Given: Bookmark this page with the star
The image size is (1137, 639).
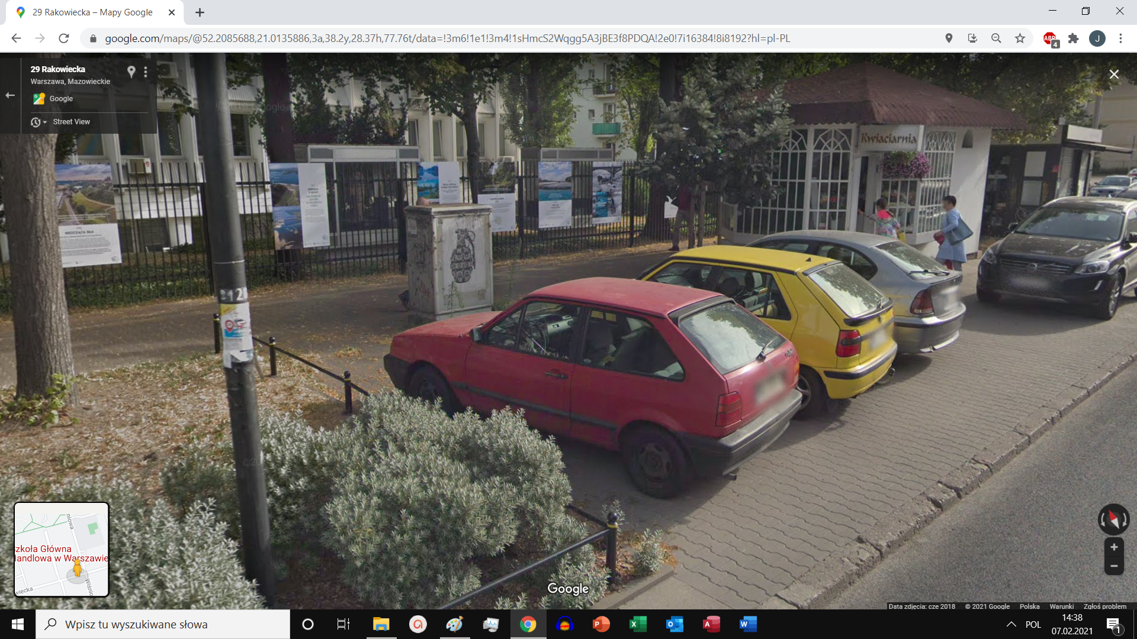Looking at the screenshot, I should 1020,38.
